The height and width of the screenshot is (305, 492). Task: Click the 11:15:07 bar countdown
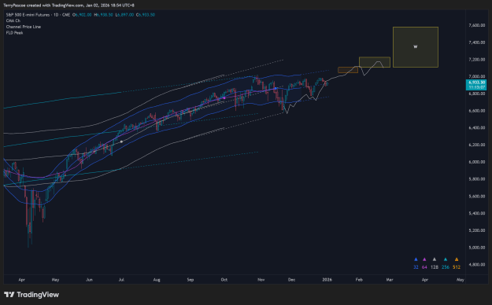click(476, 87)
